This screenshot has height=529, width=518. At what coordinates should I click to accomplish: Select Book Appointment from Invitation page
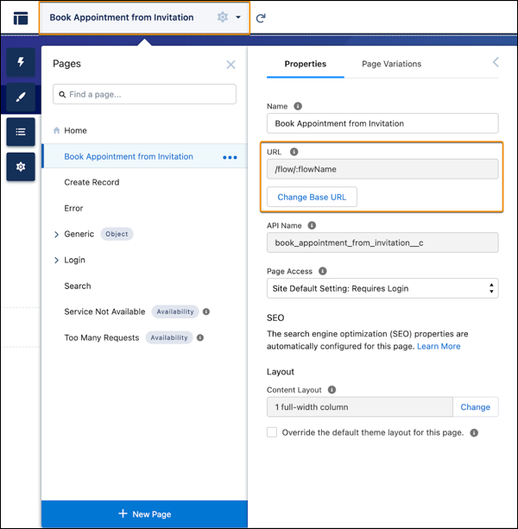[129, 156]
